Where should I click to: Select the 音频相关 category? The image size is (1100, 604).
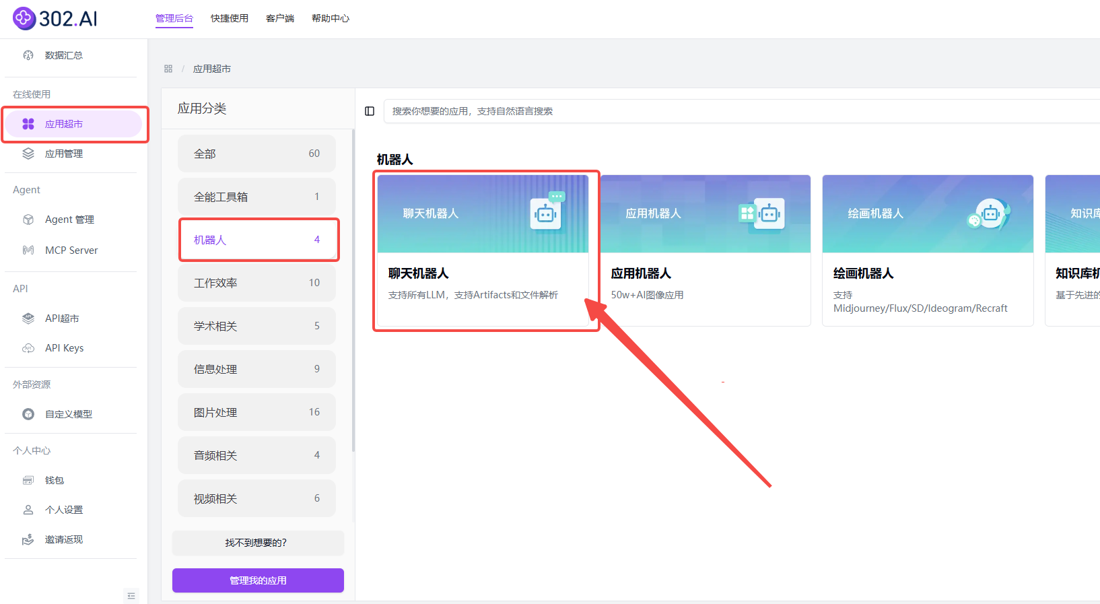[x=256, y=455]
